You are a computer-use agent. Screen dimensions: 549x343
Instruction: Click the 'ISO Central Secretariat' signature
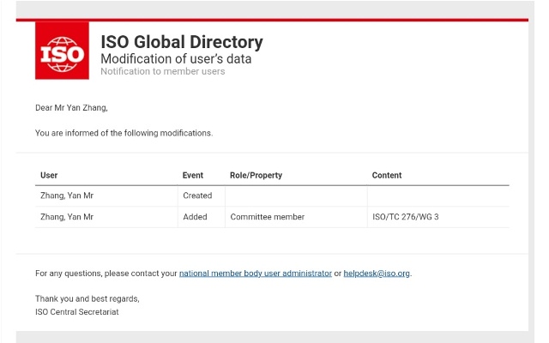[76, 311]
